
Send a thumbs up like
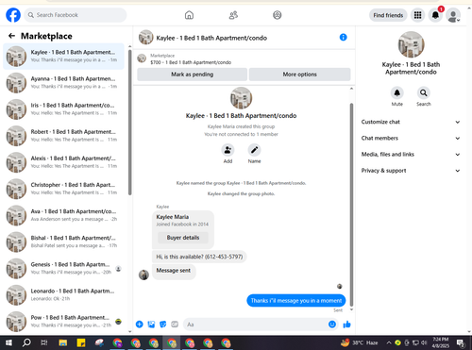point(346,325)
